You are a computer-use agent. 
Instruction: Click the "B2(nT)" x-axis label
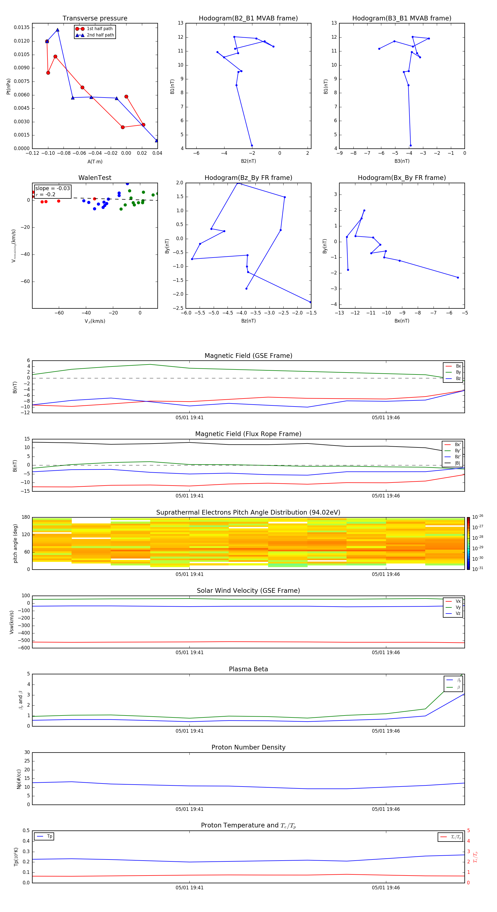click(248, 161)
